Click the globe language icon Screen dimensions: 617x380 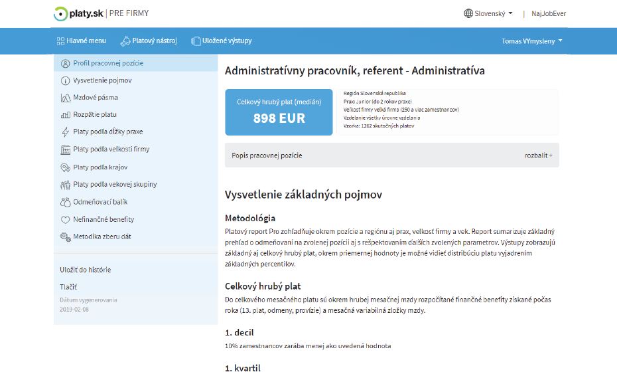pyautogui.click(x=468, y=13)
